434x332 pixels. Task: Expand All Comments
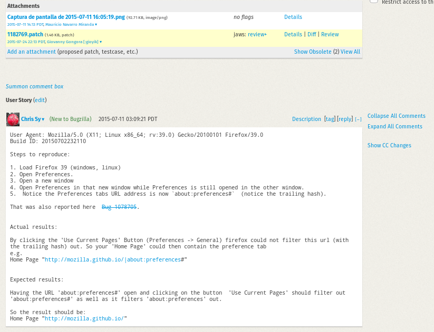(x=394, y=126)
